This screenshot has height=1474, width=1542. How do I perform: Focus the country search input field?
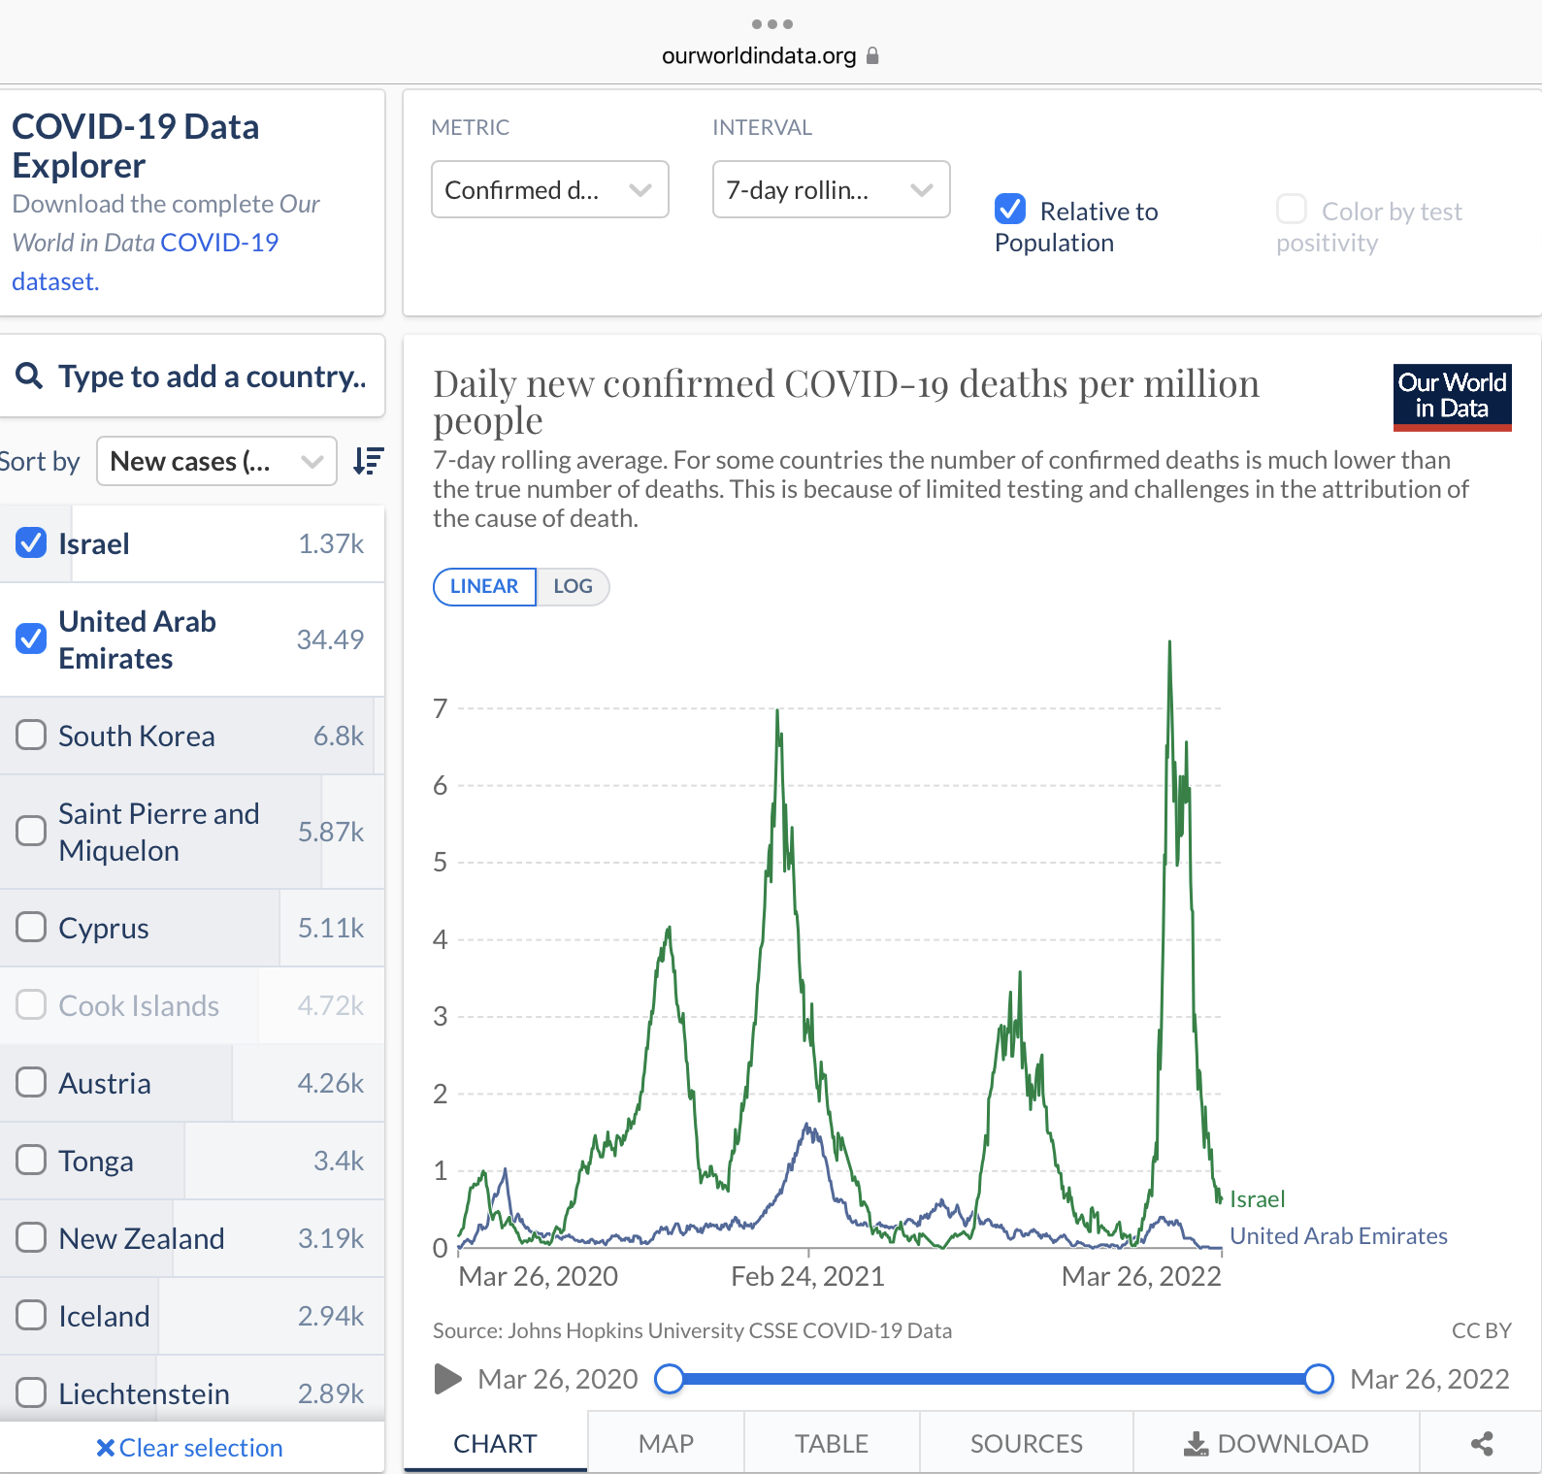[x=212, y=377]
